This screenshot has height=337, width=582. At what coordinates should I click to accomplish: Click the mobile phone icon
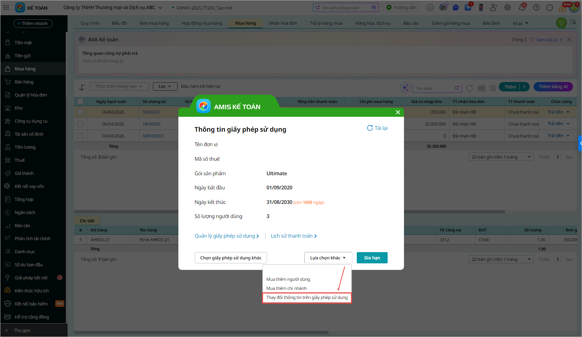481,7
